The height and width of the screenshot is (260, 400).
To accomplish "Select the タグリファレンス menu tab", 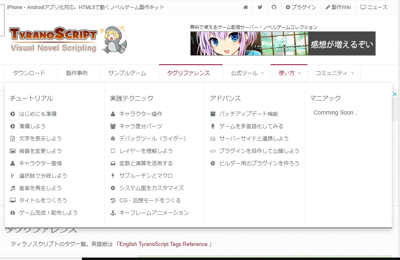I will tap(188, 73).
